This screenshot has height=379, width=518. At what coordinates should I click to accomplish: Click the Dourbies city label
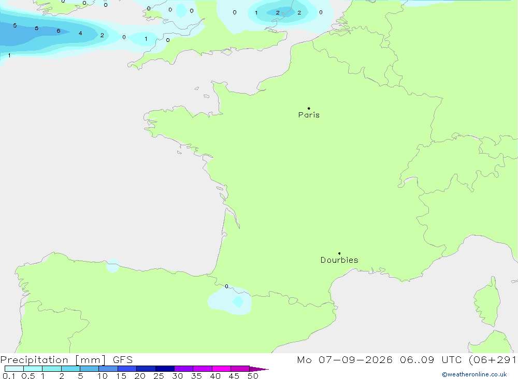click(339, 260)
